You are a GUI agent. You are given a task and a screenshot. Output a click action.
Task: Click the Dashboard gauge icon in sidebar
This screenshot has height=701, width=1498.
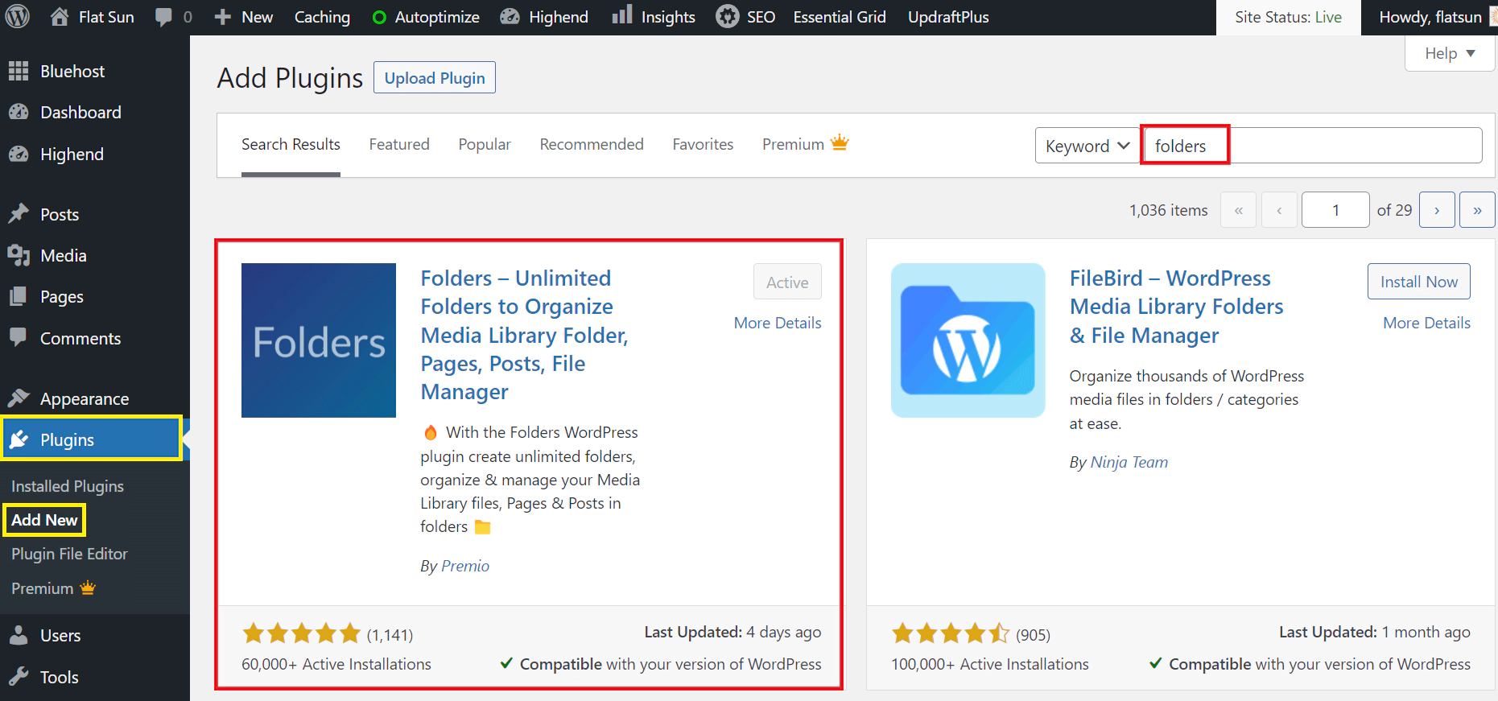point(19,112)
